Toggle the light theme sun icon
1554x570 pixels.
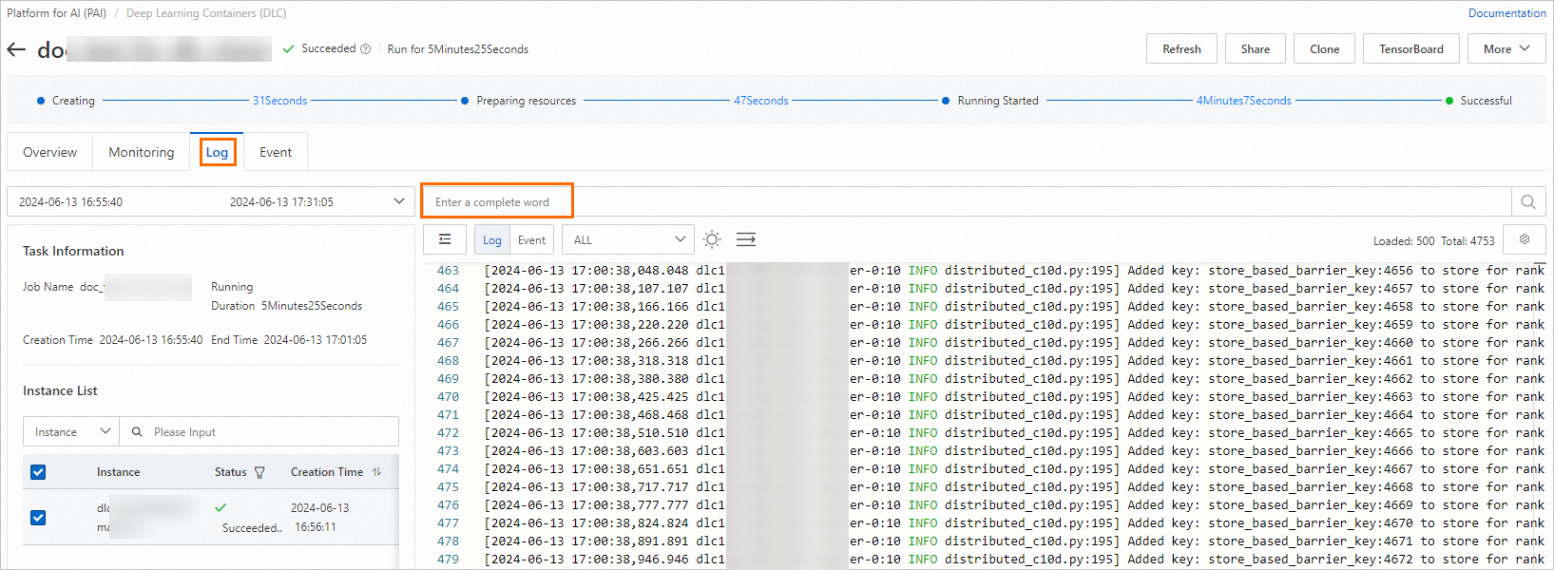click(712, 239)
